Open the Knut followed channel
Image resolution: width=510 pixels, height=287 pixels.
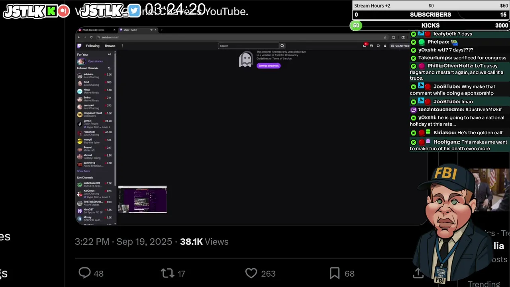click(95, 83)
